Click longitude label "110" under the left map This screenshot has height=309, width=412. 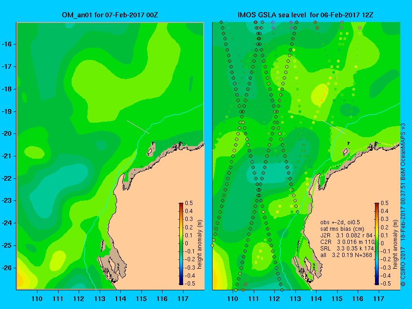pyautogui.click(x=37, y=299)
